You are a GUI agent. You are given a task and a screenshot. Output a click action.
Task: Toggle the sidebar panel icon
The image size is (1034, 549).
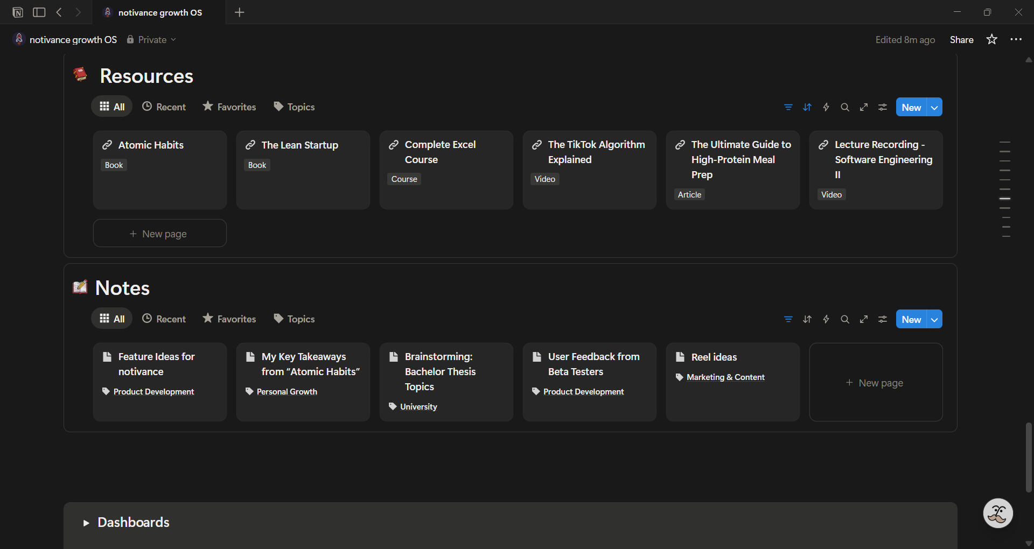tap(39, 12)
